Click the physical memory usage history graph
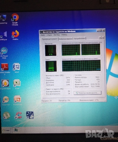This screenshot has width=118, height=142. click(x=81, y=65)
